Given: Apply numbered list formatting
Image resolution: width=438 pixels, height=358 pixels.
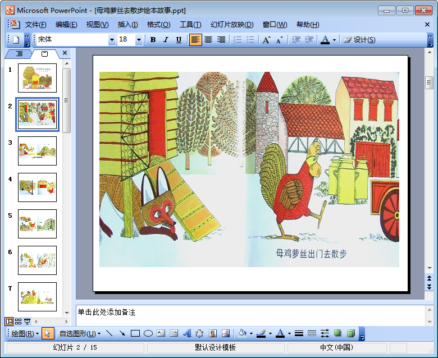Looking at the screenshot, I should (238, 40).
